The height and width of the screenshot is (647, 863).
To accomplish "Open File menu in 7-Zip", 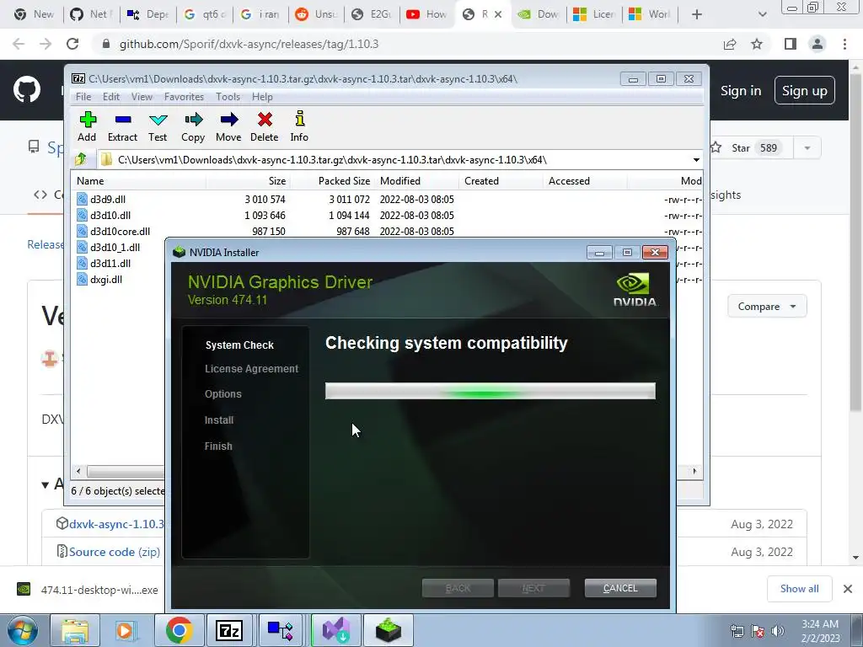I will coord(83,97).
